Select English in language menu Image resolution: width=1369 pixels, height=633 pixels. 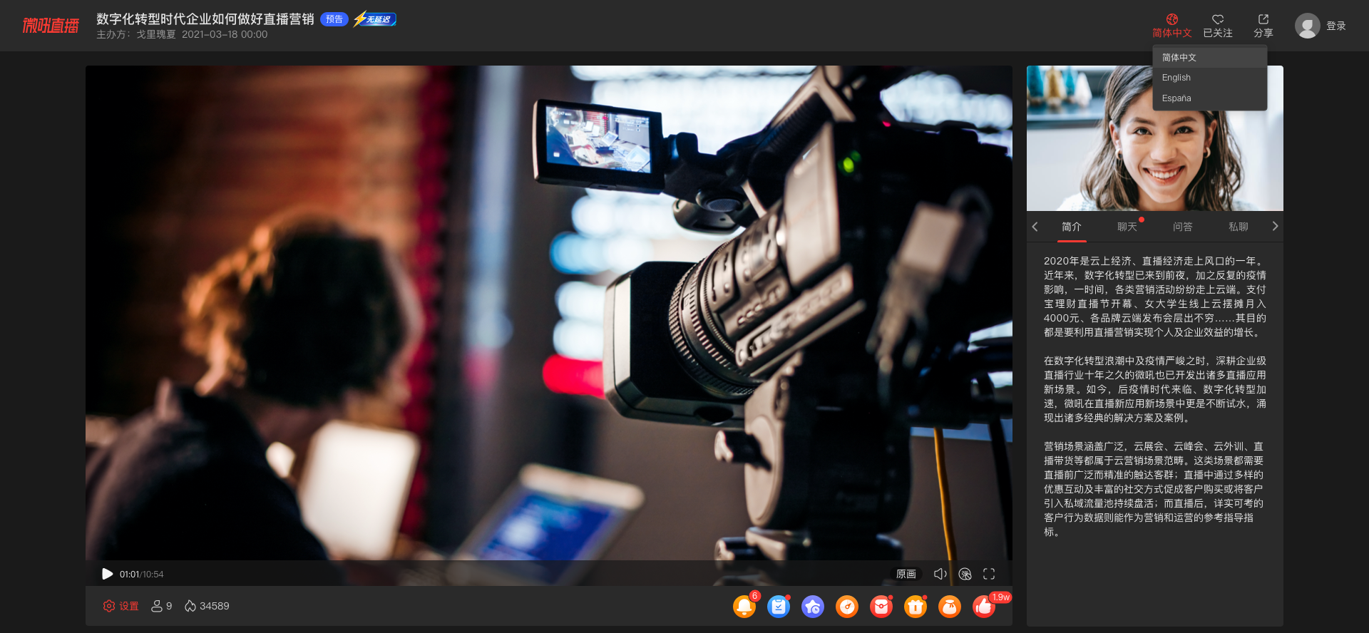(x=1209, y=78)
